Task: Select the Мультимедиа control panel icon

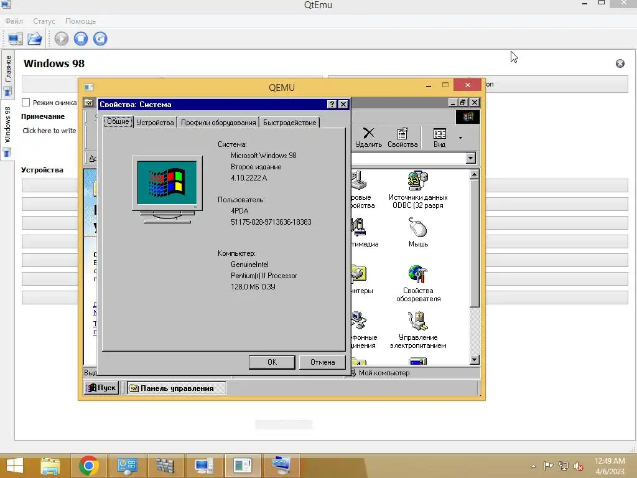Action: click(359, 228)
